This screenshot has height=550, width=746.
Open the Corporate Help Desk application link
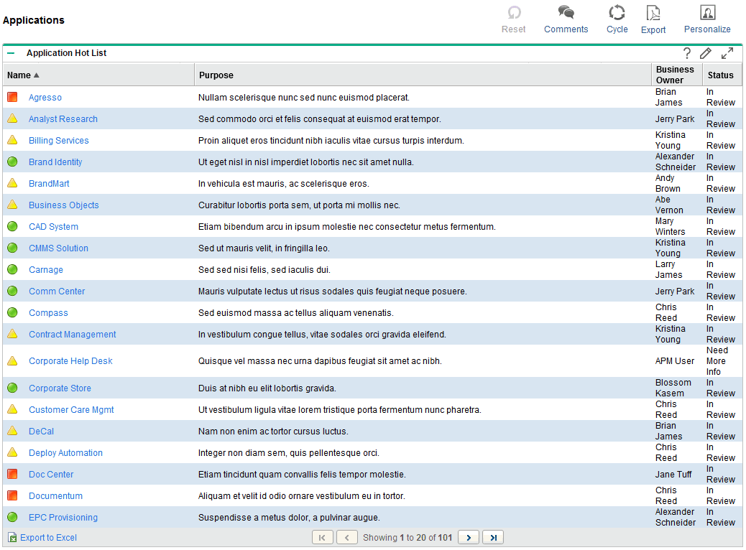(70, 361)
